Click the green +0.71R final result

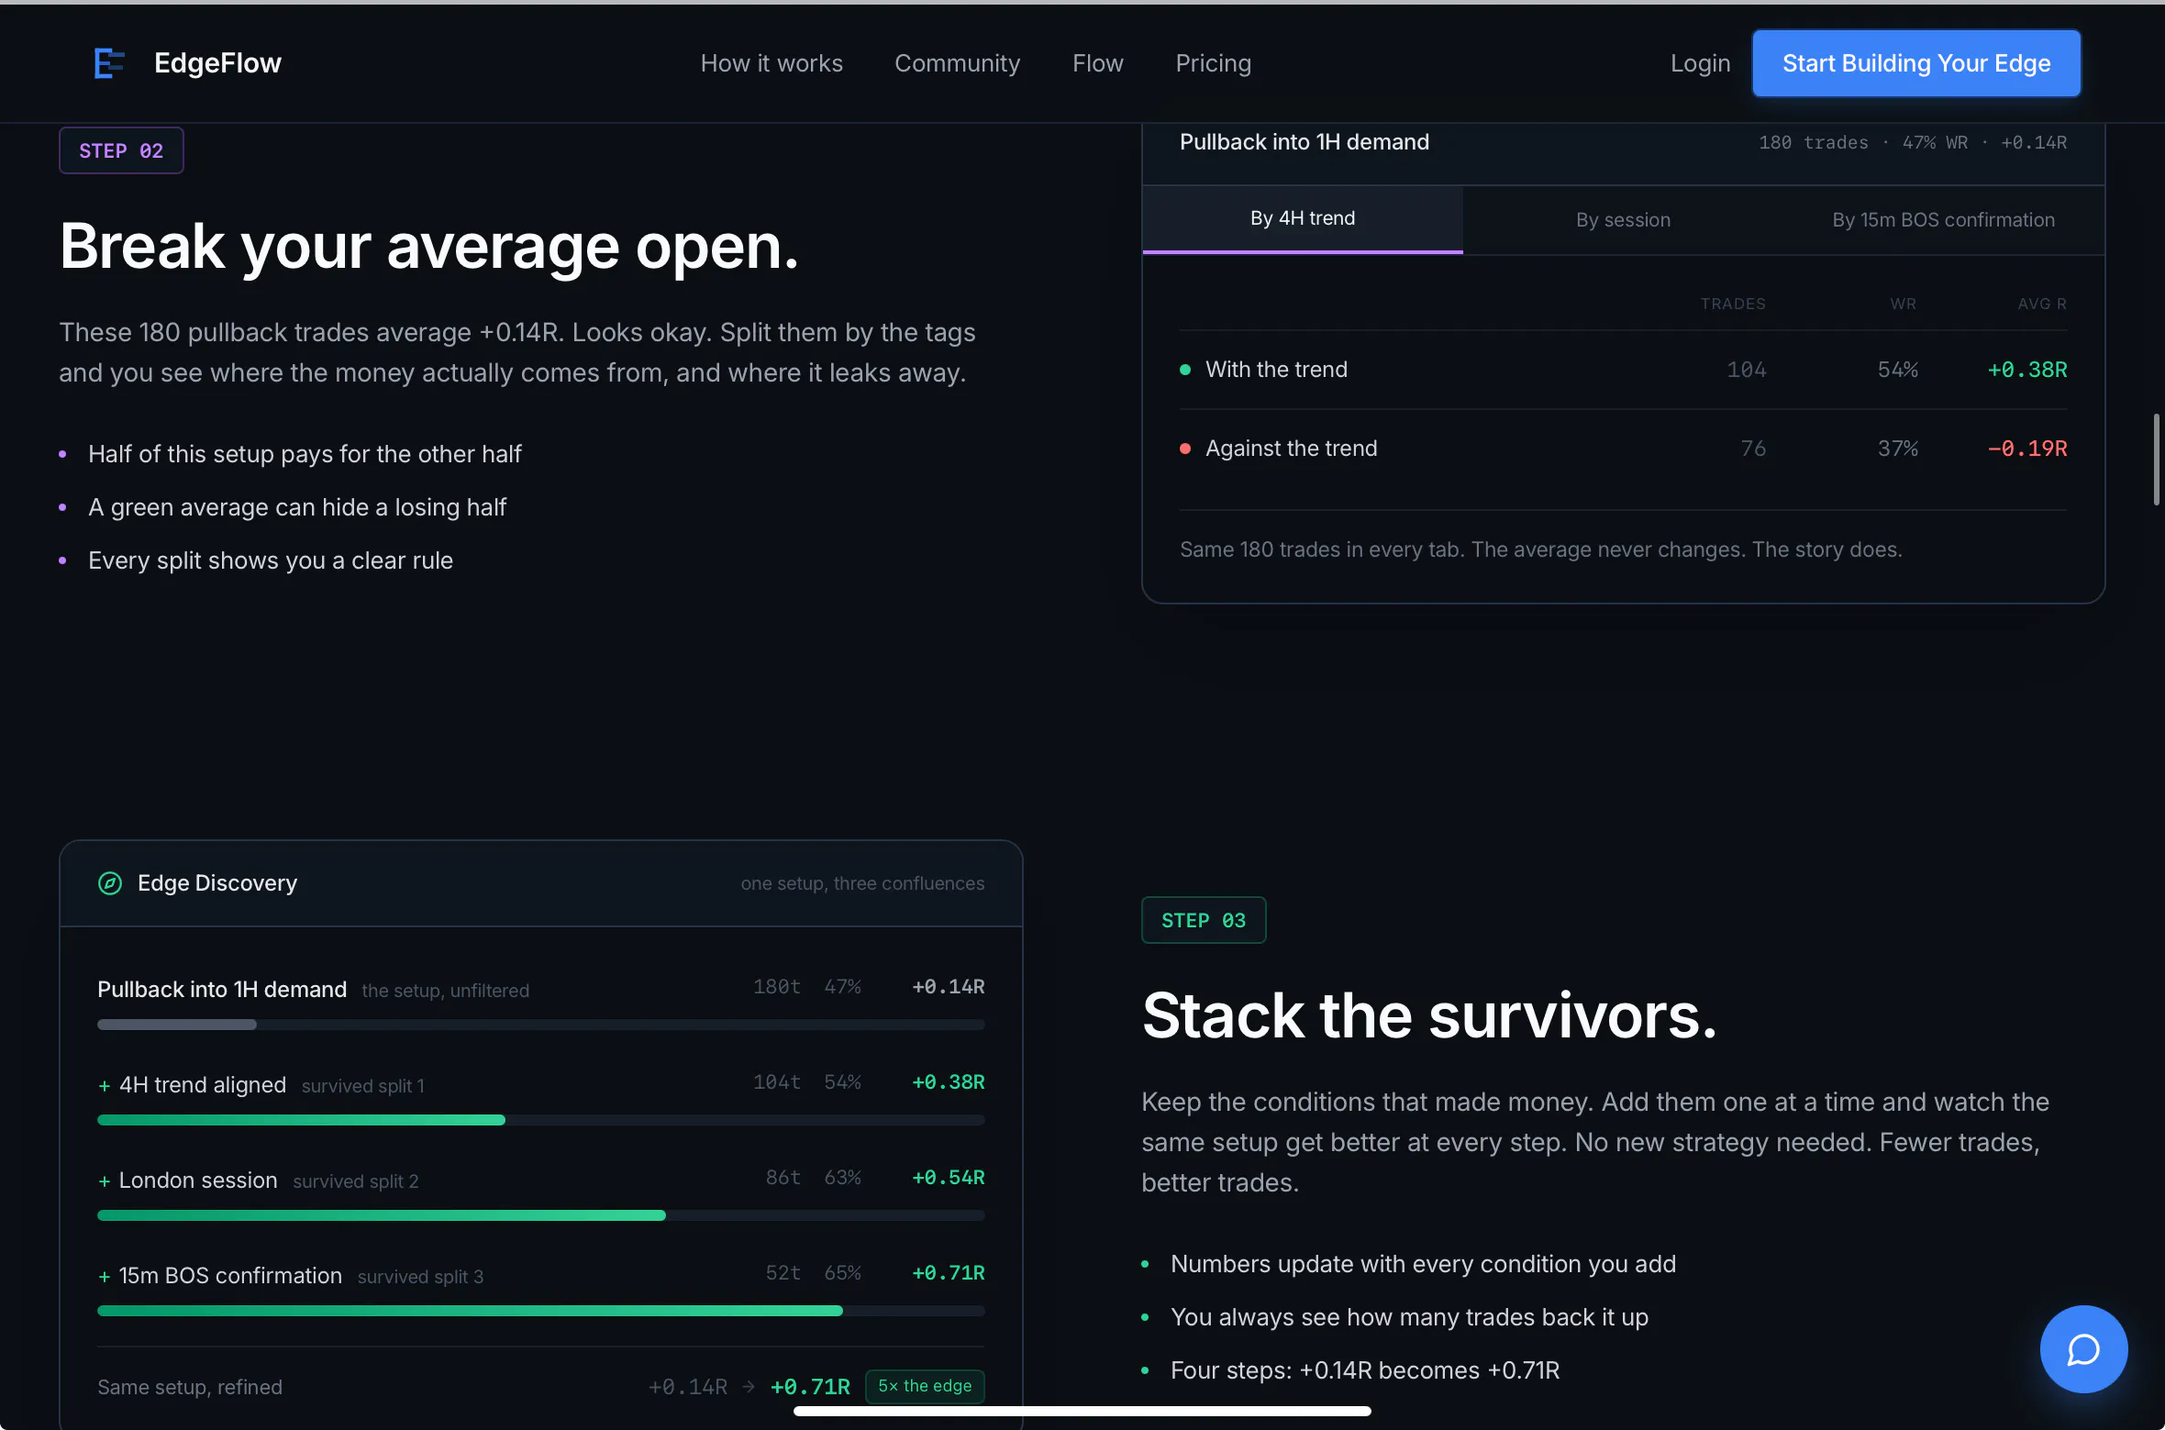[x=810, y=1387]
